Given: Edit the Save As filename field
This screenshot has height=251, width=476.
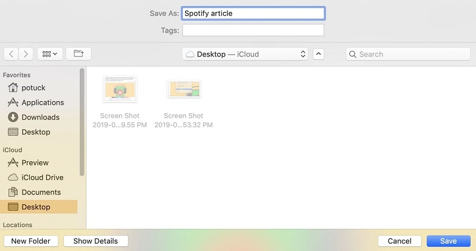Looking at the screenshot, I should [253, 13].
